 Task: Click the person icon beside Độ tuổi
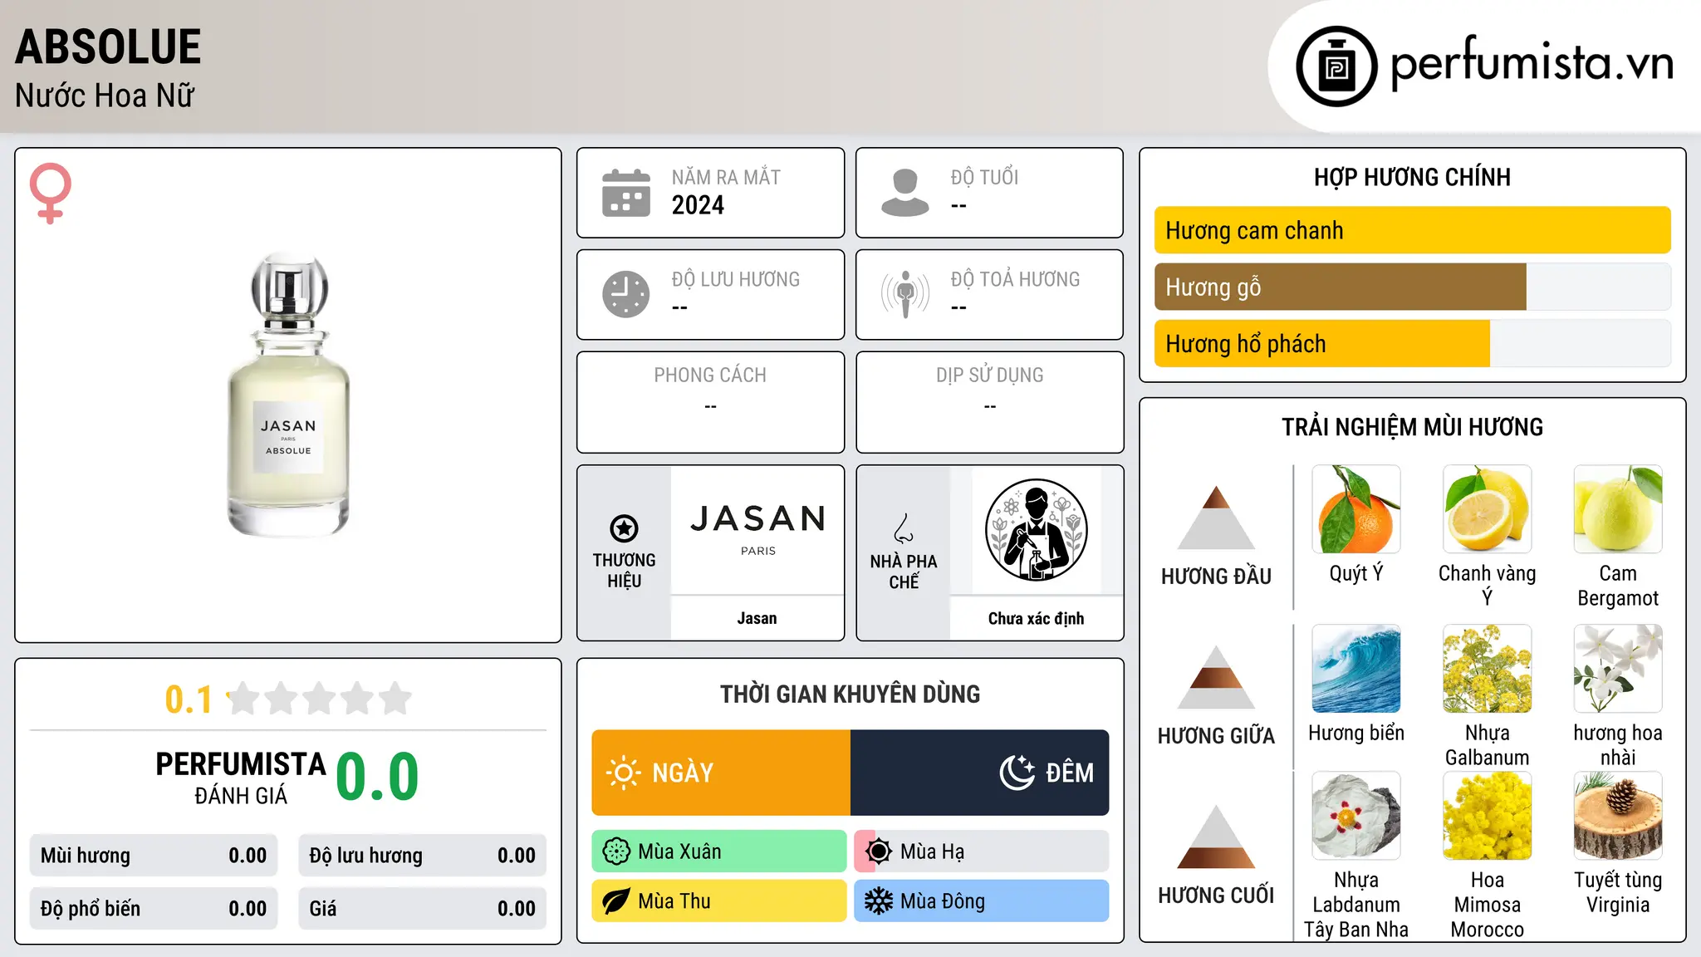pos(905,193)
